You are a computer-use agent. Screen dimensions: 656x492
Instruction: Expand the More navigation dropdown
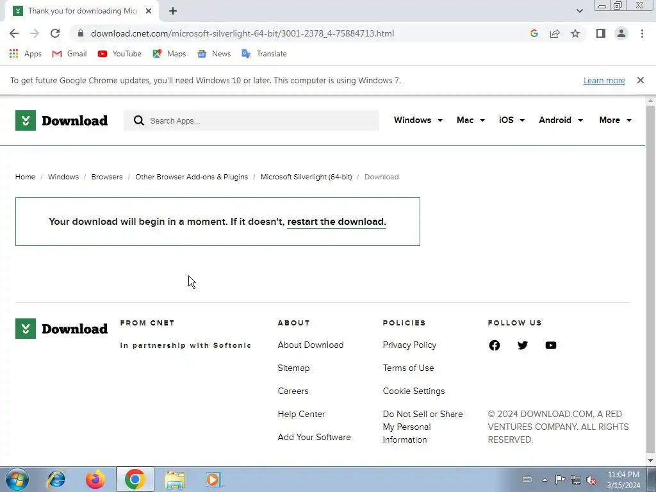click(615, 120)
